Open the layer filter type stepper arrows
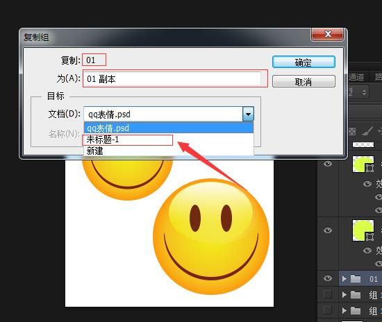Screen dimensions: 382x322 [x=364, y=92]
